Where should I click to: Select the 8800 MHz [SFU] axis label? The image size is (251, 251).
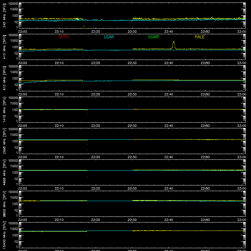pyautogui.click(x=4, y=204)
